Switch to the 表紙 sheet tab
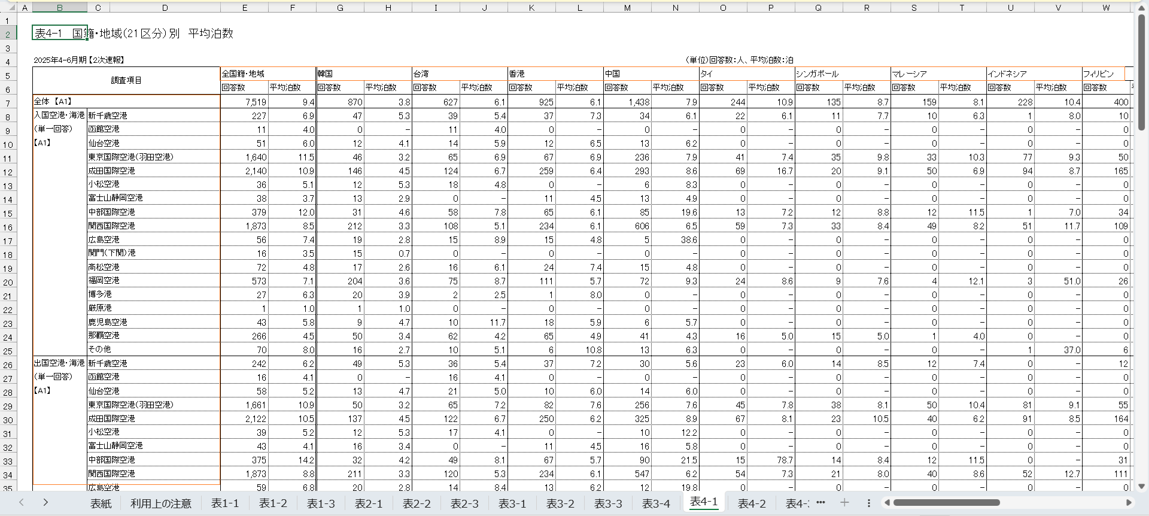1149x516 pixels. point(101,503)
